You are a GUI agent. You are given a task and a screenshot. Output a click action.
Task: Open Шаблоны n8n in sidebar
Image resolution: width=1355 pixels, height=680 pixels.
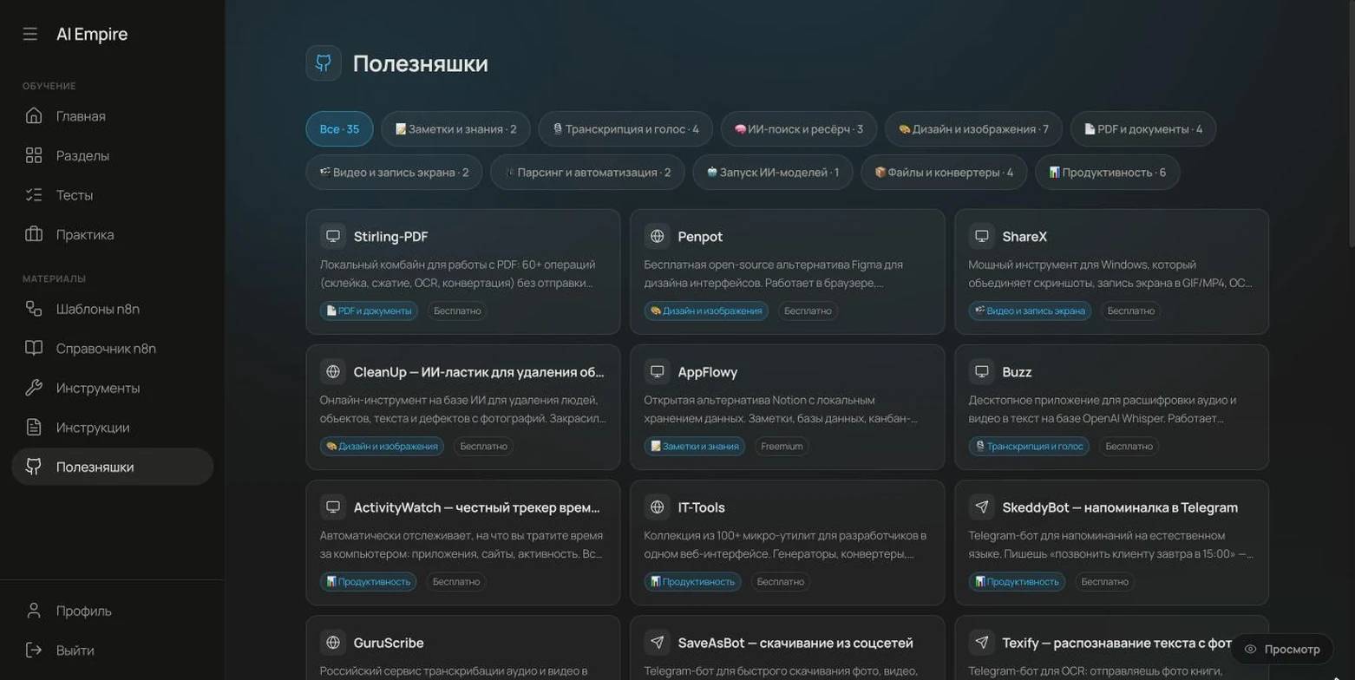[112, 309]
